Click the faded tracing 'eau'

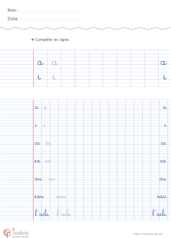[x=61, y=197]
